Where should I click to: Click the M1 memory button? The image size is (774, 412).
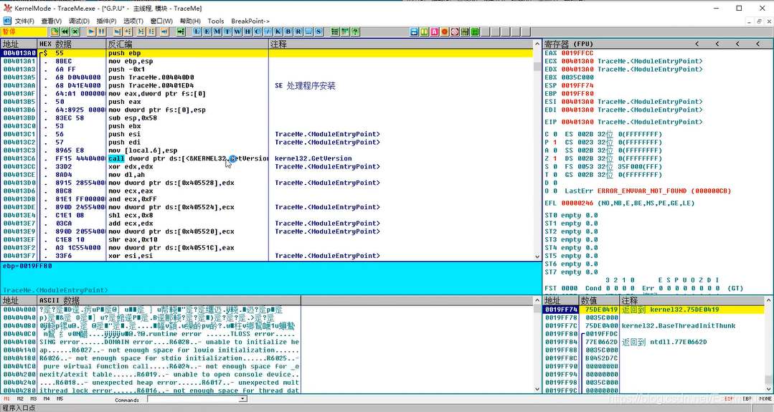7,398
